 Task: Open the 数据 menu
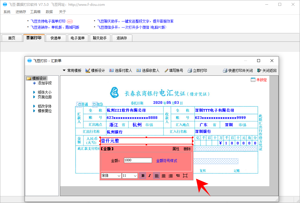49,12
